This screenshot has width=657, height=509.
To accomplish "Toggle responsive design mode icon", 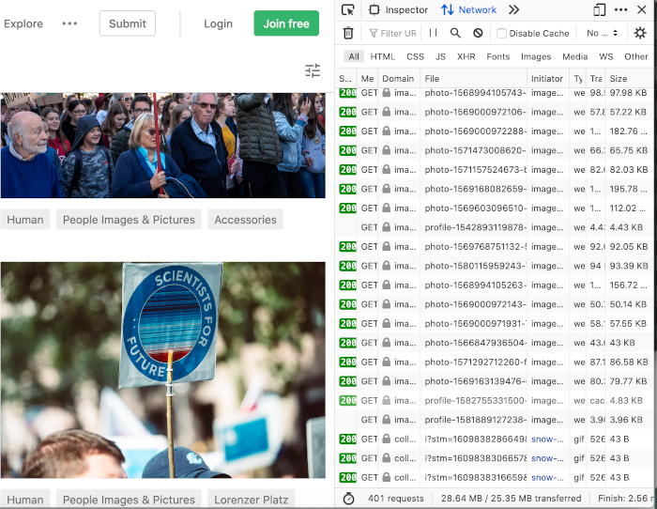I will pos(599,10).
